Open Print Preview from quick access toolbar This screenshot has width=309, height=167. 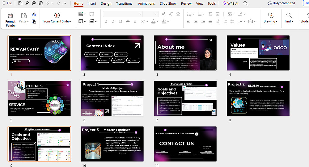pos(40,3)
